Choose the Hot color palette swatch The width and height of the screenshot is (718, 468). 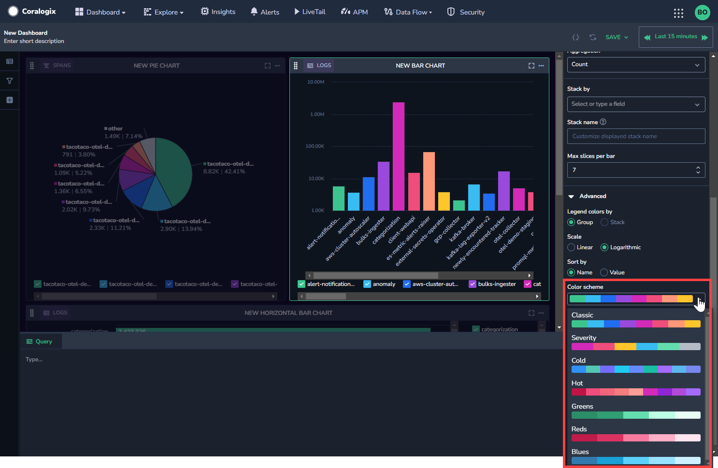pyautogui.click(x=636, y=392)
